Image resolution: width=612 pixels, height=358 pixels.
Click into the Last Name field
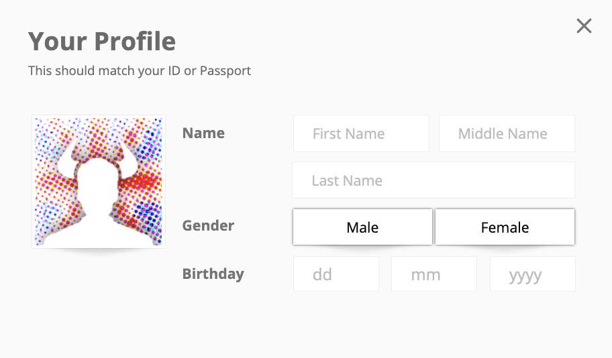tap(433, 180)
